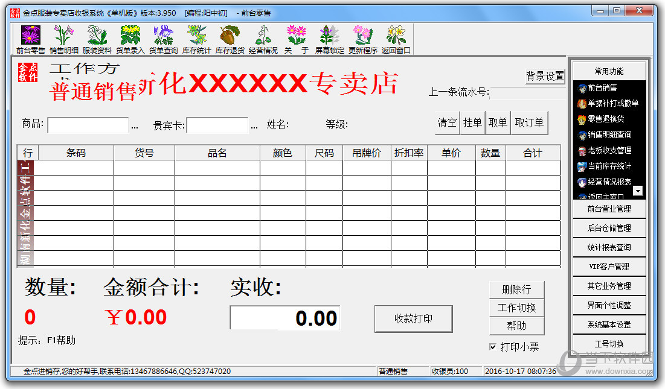
Task: Click 清空 button
Action: tap(448, 123)
